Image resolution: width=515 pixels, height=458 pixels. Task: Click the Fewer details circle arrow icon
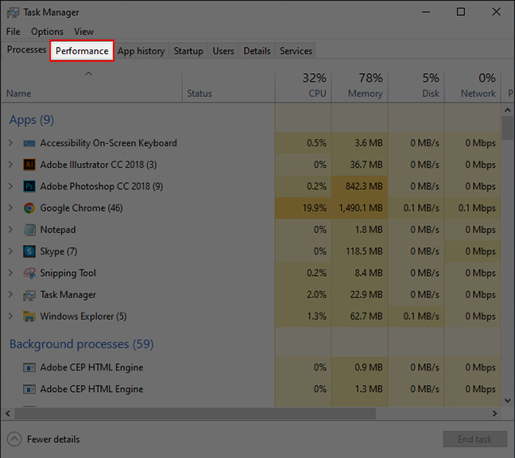click(14, 439)
